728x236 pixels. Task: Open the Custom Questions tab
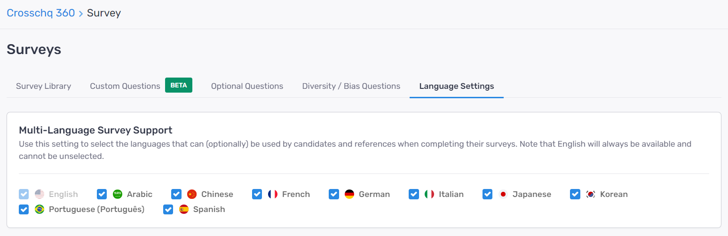[125, 86]
